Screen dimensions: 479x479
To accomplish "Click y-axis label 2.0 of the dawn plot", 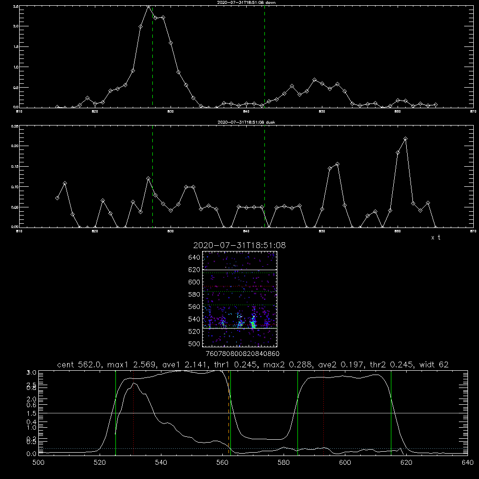I will (16, 26).
